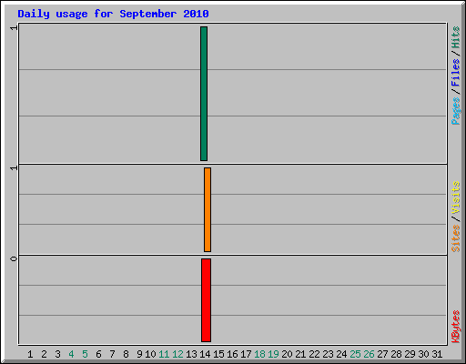Click day label 23 on the x-axis
The width and height of the screenshot is (466, 364).
[328, 354]
